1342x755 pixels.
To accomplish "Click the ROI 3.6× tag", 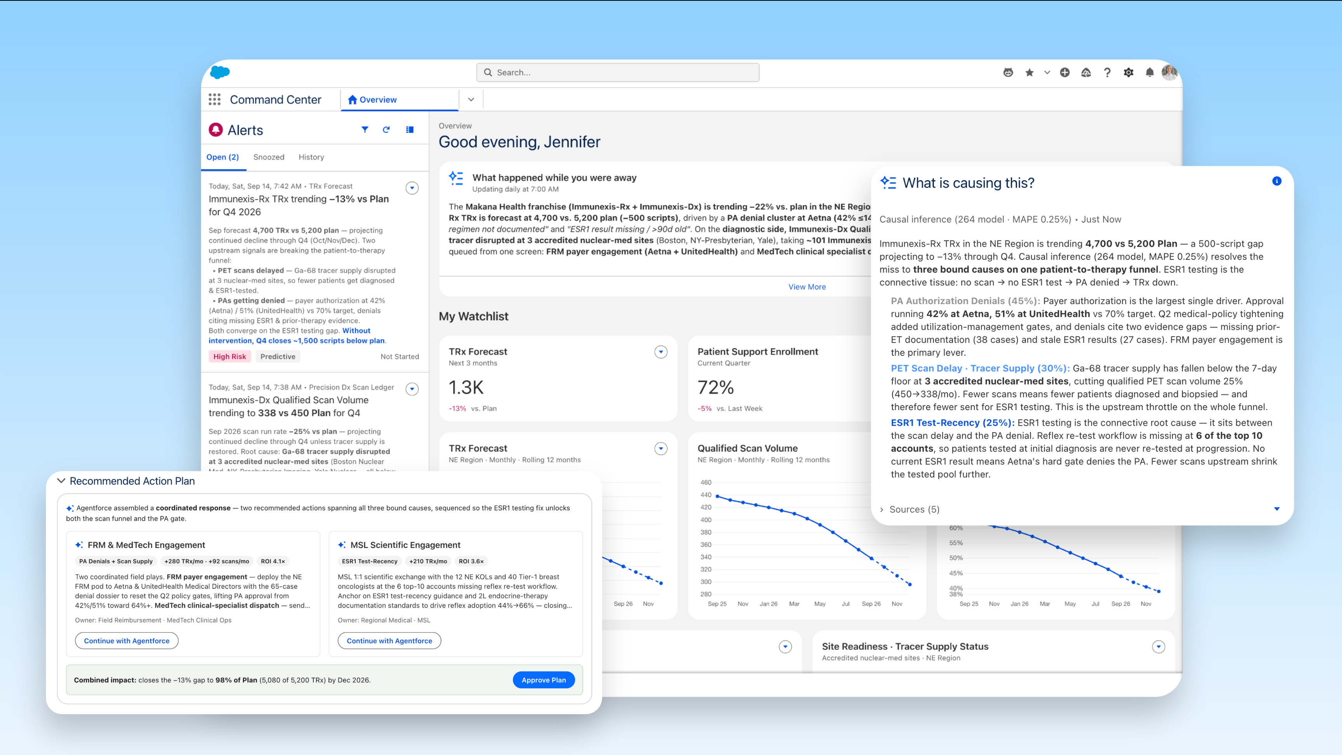I will (x=471, y=561).
